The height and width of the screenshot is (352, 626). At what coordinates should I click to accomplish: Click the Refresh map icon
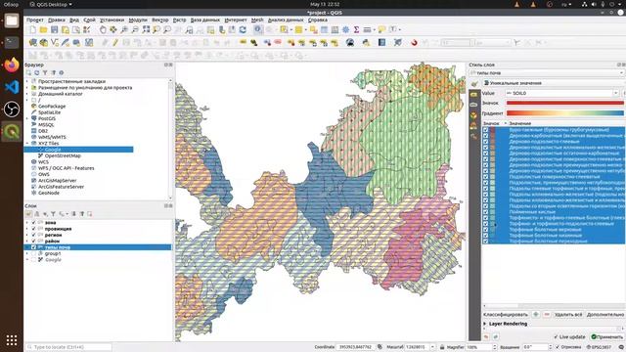[243, 30]
